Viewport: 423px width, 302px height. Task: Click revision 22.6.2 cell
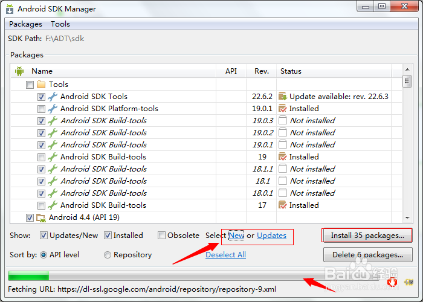coord(262,97)
